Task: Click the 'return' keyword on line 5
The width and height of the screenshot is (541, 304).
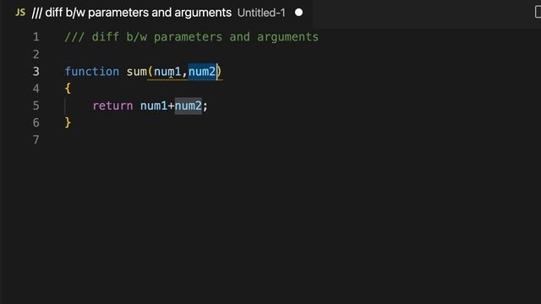Action: pyautogui.click(x=112, y=106)
